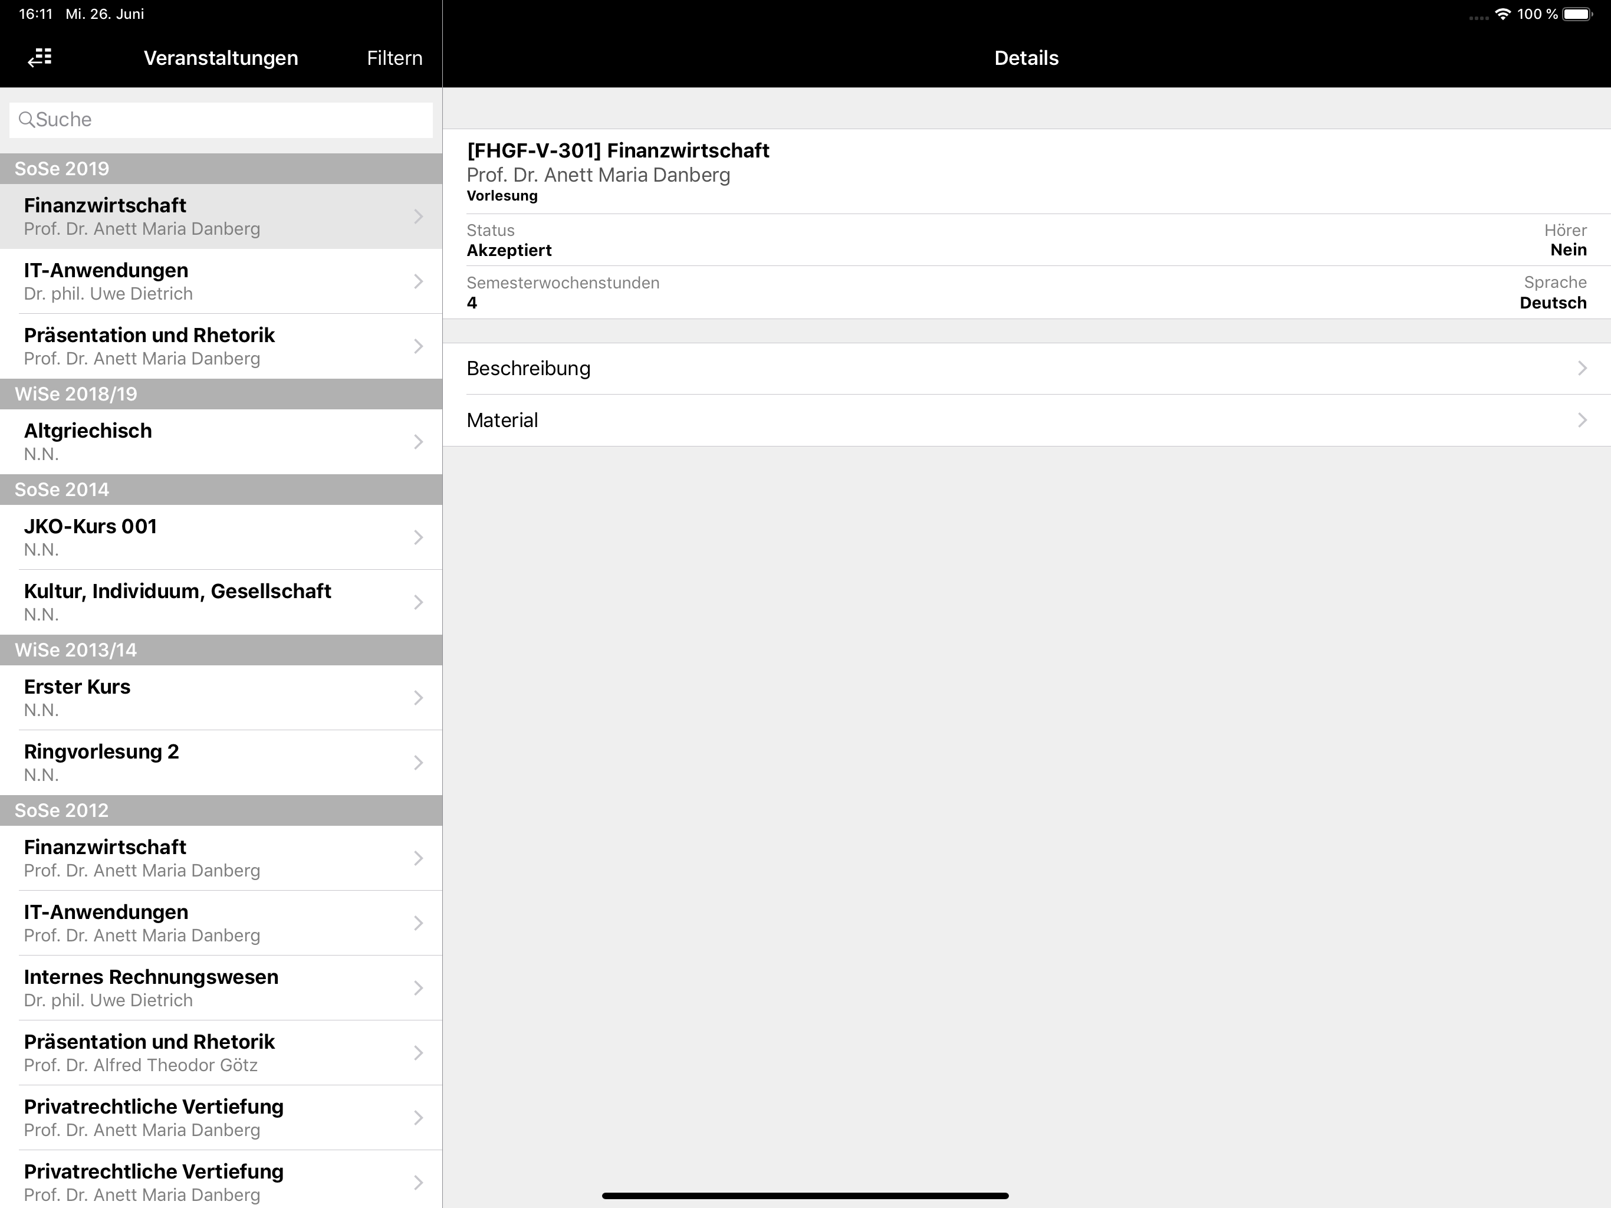Open Kultur, Individuum, Gesellschaft course

pos(221,602)
